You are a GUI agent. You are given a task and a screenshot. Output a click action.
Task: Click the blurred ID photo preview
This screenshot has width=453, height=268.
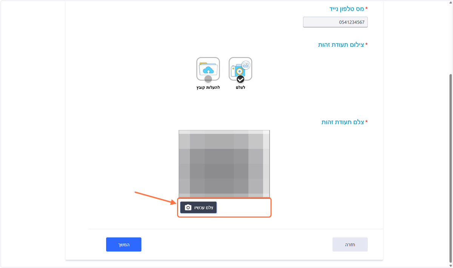point(224,163)
